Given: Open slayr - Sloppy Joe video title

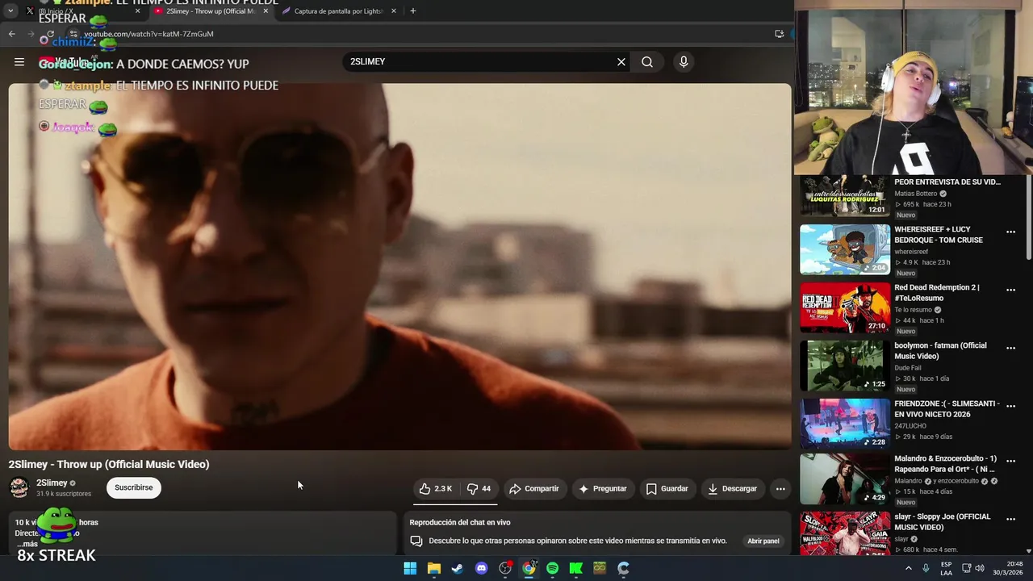Looking at the screenshot, I should click(942, 522).
